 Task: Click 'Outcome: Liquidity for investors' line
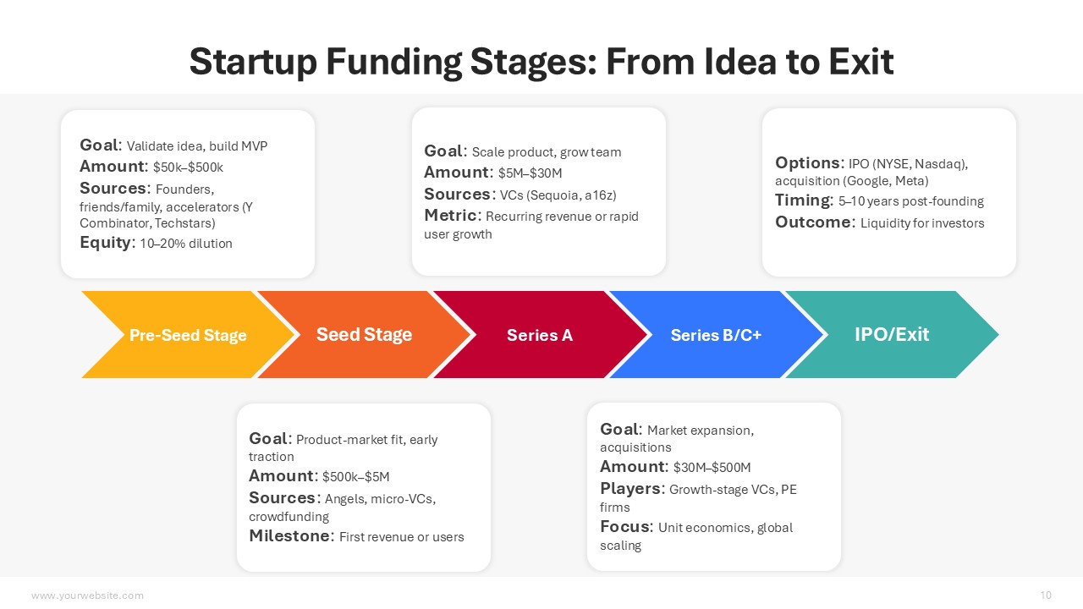click(880, 222)
